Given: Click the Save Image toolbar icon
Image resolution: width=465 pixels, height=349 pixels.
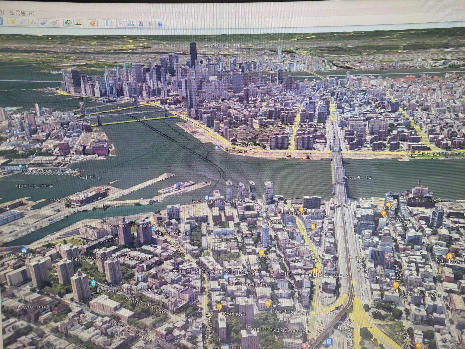Looking at the screenshot, I should click(141, 24).
